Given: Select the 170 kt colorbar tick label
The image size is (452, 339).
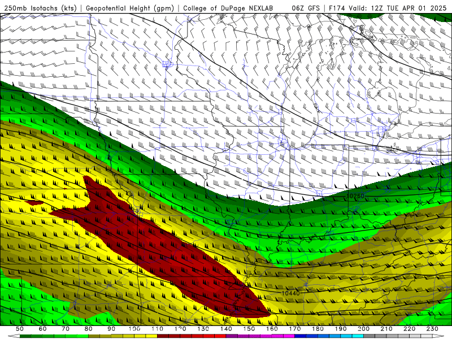Looking at the screenshot, I should pos(295,329).
